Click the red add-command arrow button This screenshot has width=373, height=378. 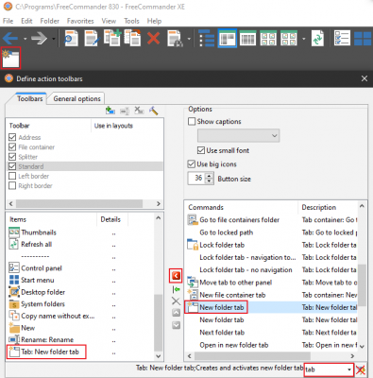click(176, 276)
